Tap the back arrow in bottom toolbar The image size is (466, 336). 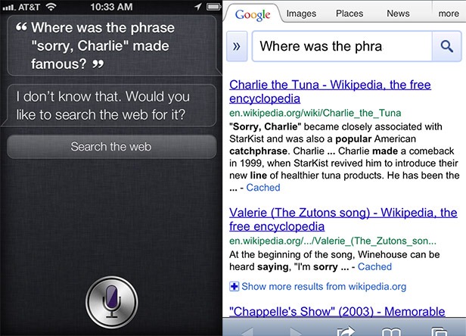248,331
